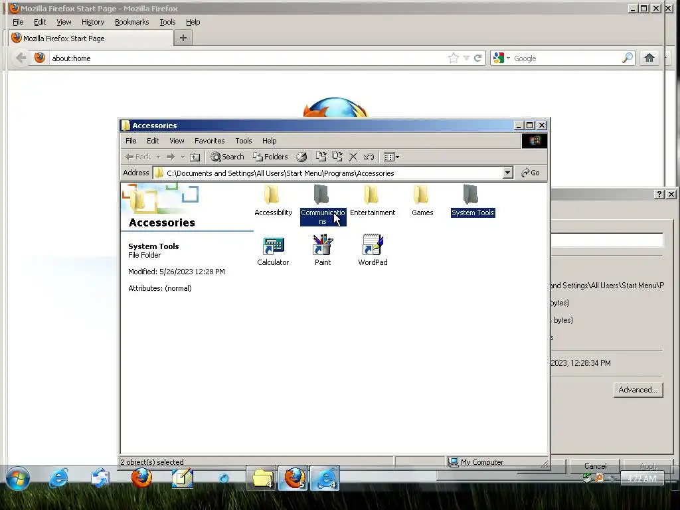This screenshot has width=680, height=510.
Task: Select the Communications folder
Action: coord(323,205)
